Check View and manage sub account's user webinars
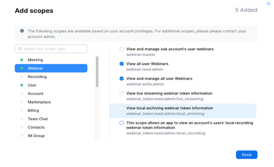274x167 pixels. tap(122, 49)
